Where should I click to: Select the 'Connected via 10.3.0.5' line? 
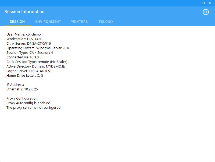(24, 57)
